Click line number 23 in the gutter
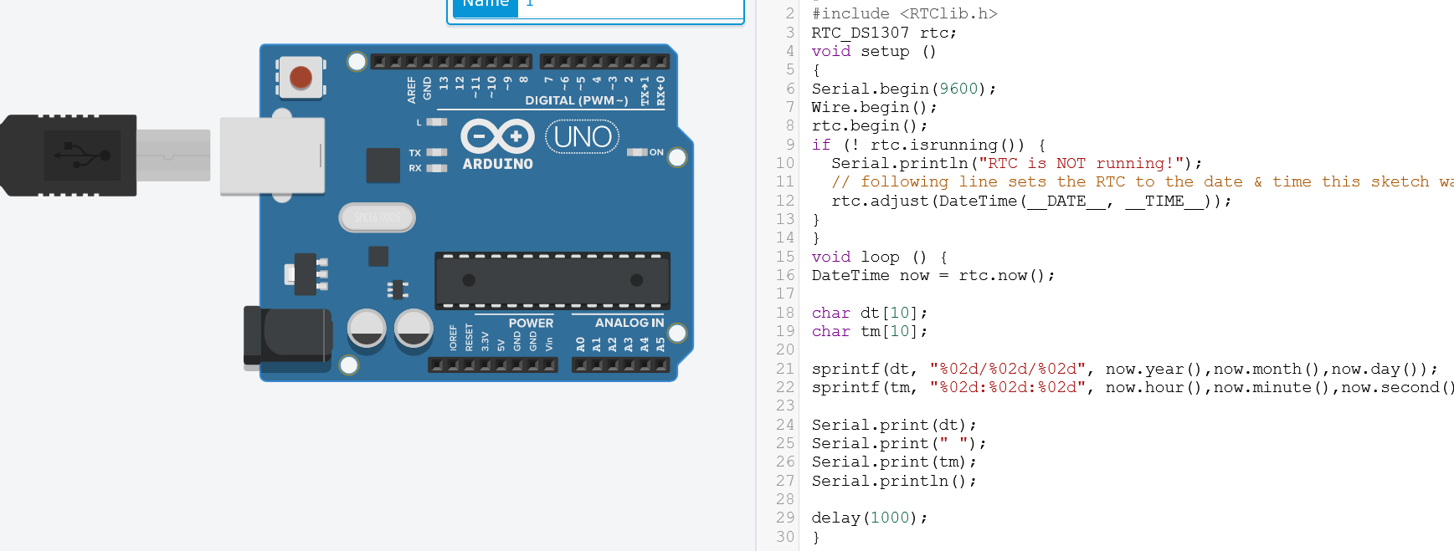The height and width of the screenshot is (551, 1454). [784, 406]
